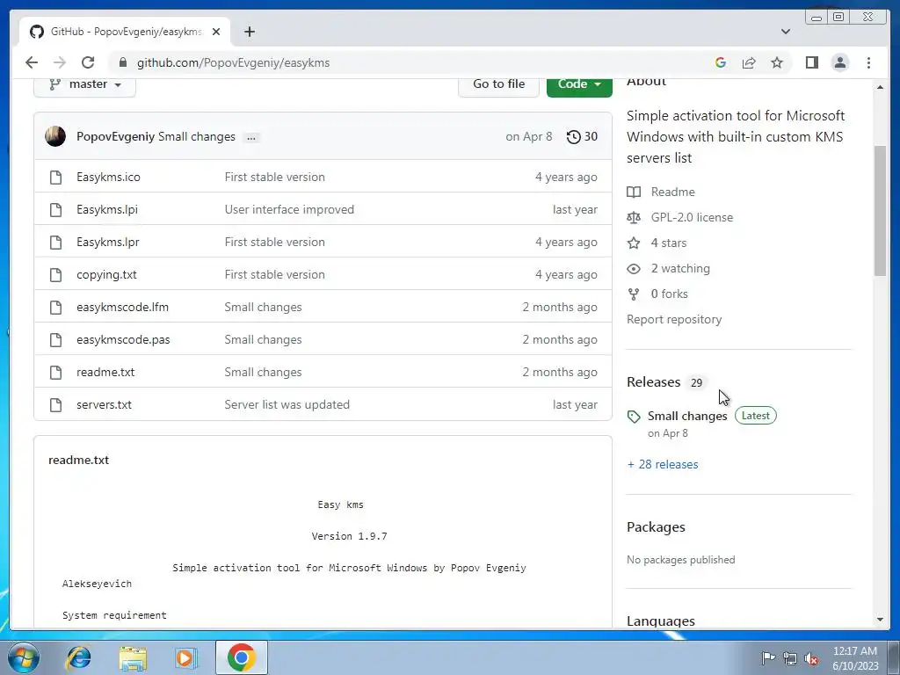View the 0 forks link

point(669,294)
